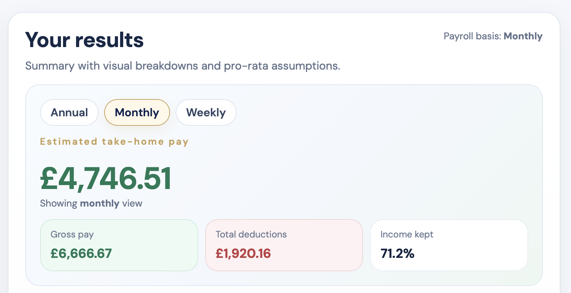This screenshot has height=293, width=571.
Task: Click the Total deductions card
Action: 284,245
